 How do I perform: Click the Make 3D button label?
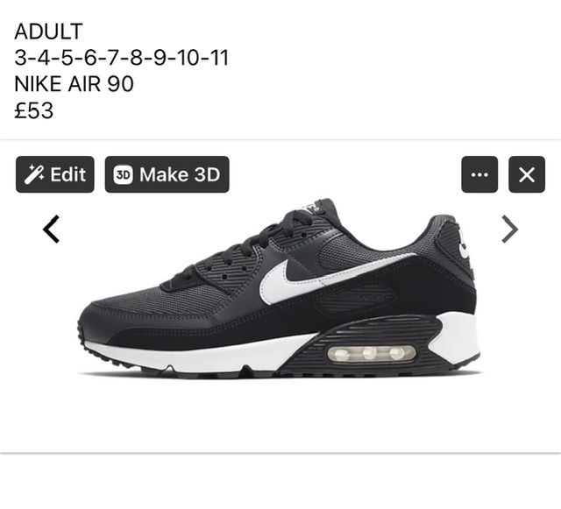[180, 174]
